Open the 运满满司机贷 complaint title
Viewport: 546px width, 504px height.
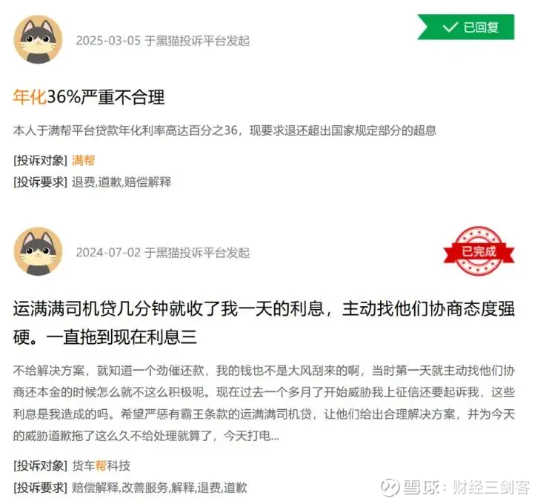[264, 322]
